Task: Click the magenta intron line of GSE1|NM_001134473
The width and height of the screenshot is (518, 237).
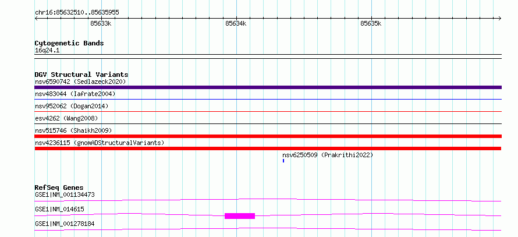Action: pos(268,200)
